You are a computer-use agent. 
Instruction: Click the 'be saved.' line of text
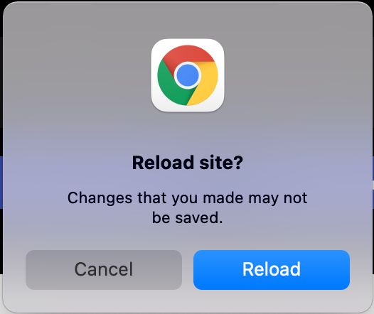pyautogui.click(x=188, y=218)
